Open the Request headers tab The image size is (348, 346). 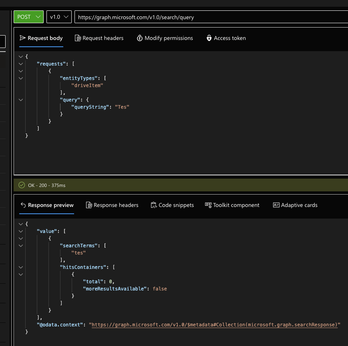tap(99, 38)
